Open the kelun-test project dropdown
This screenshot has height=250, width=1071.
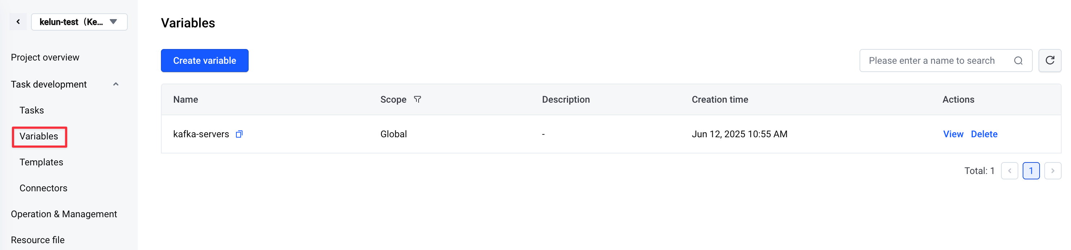click(x=79, y=22)
